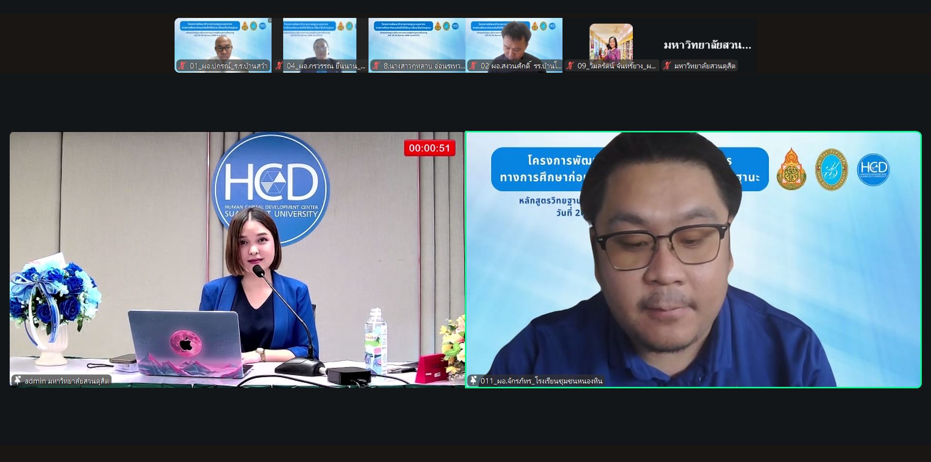The image size is (931, 462).
Task: Click the red 00:00:51 timer
Action: [430, 148]
